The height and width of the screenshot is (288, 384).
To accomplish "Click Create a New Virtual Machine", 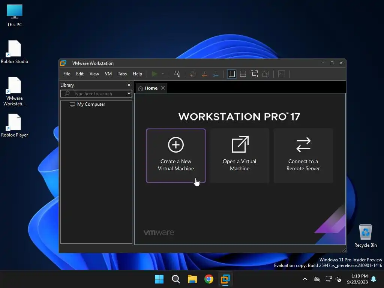I will click(x=176, y=156).
